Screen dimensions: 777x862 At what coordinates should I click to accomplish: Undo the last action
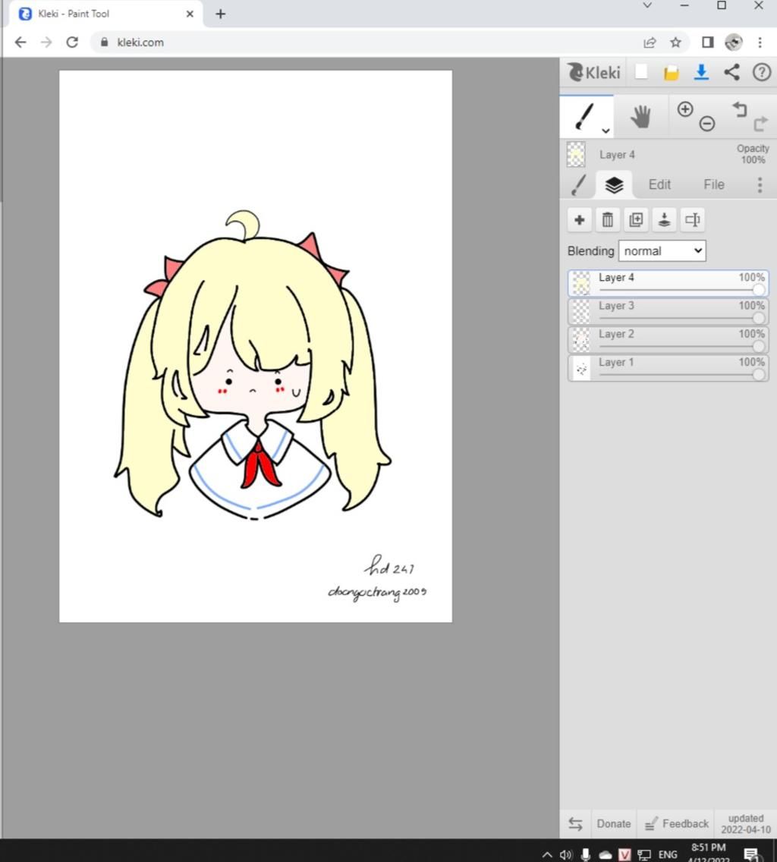pyautogui.click(x=740, y=109)
